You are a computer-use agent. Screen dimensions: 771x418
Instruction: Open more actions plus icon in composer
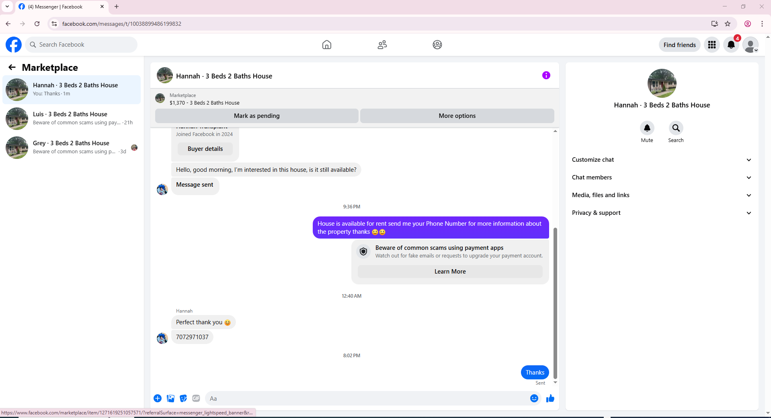click(x=158, y=398)
